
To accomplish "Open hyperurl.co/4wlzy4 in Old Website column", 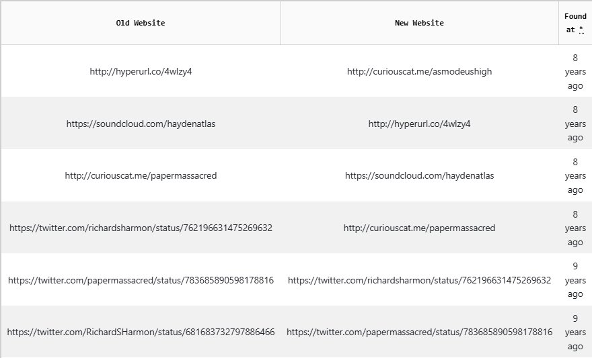I will [x=141, y=71].
